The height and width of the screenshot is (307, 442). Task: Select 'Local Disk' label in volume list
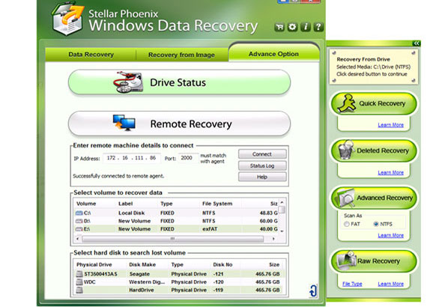pos(131,213)
